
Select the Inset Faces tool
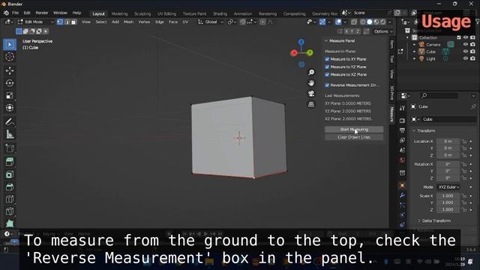[x=10, y=175]
